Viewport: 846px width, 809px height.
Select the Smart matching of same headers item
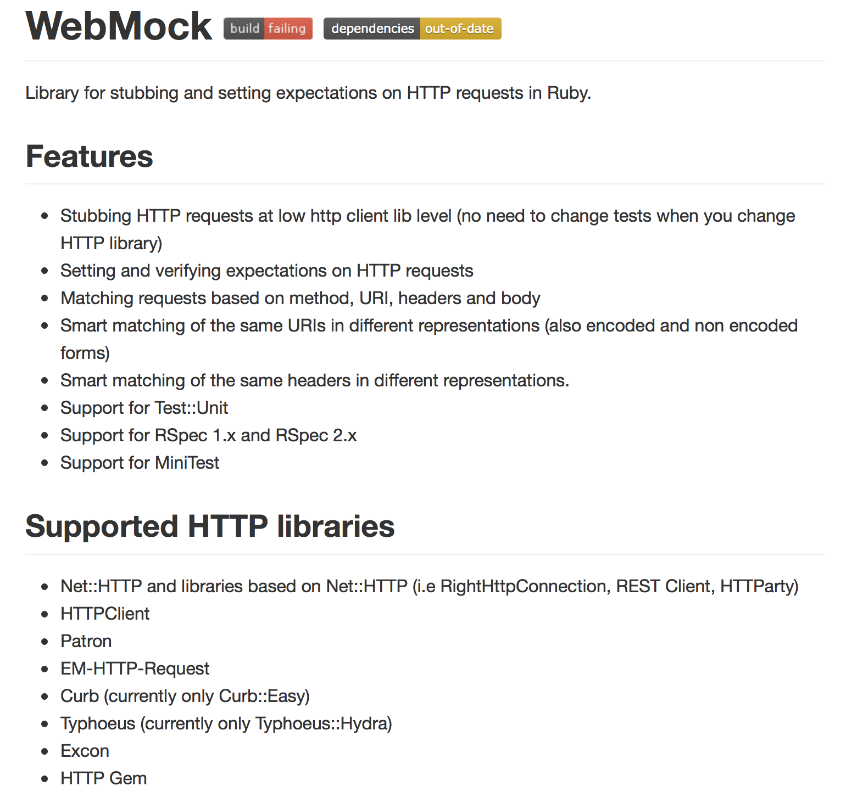pos(314,381)
